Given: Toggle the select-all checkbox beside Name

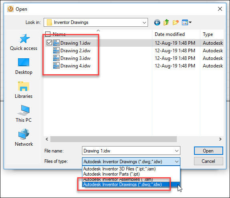Looking at the screenshot, I should click(x=48, y=34).
